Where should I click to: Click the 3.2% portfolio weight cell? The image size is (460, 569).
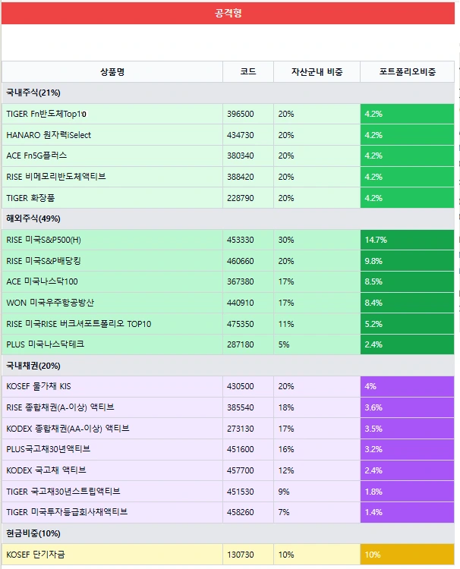point(408,449)
